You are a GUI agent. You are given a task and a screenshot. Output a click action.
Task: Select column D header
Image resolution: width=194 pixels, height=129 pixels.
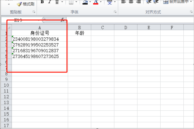(x=126, y=27)
